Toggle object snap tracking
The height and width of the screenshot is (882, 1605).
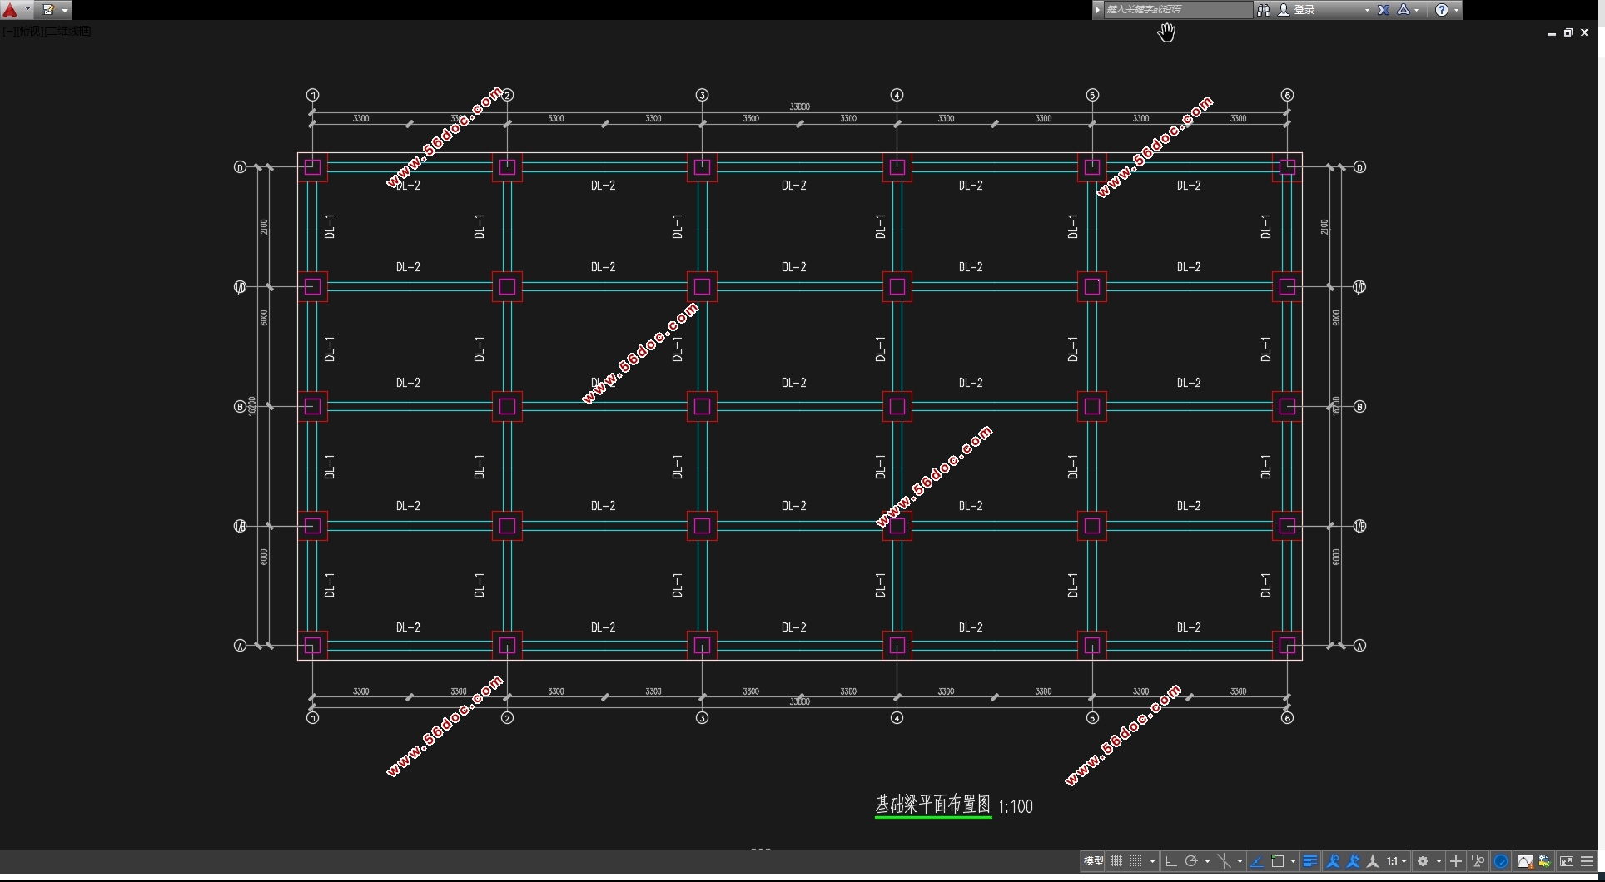tap(1257, 861)
